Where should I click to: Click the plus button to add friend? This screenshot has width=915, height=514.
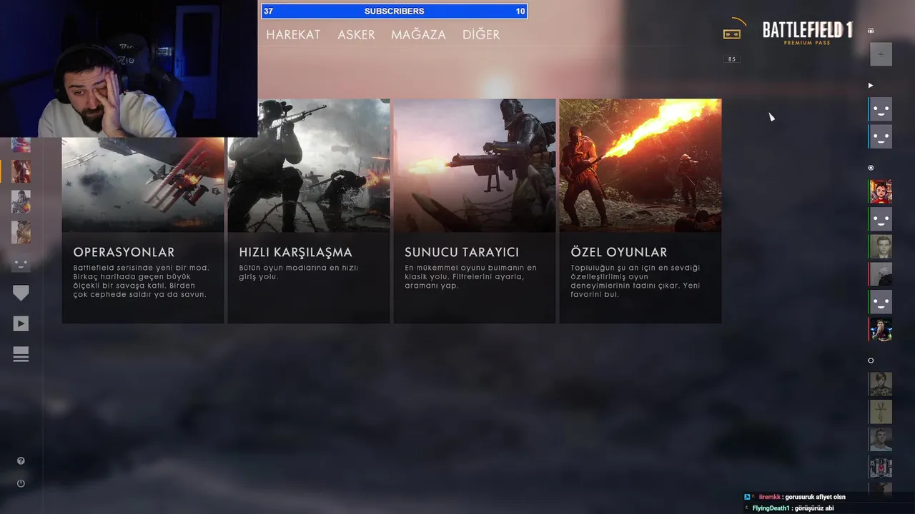(x=881, y=54)
